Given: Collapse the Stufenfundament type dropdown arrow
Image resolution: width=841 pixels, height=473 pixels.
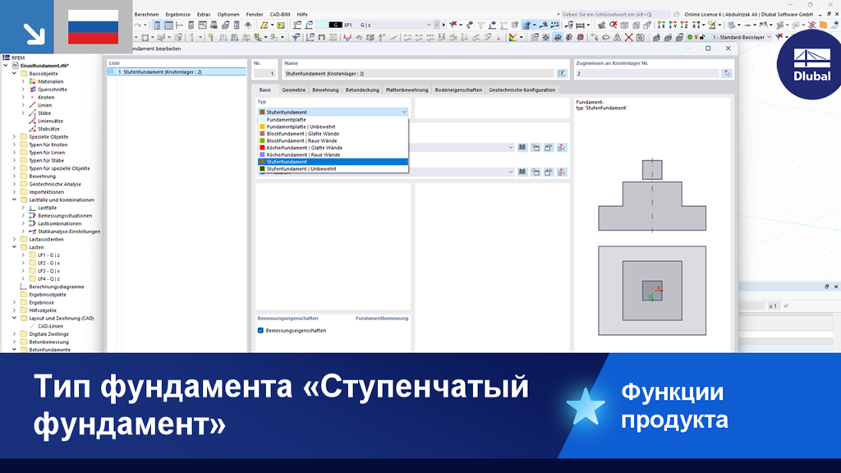Looking at the screenshot, I should click(404, 112).
